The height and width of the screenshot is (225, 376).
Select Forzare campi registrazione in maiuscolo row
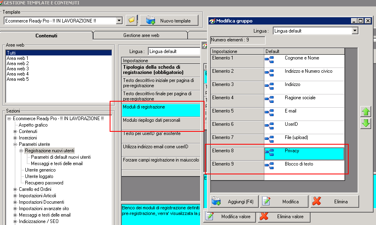click(161, 163)
